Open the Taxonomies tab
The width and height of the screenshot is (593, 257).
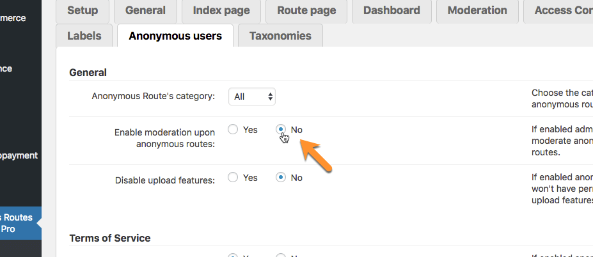point(280,36)
